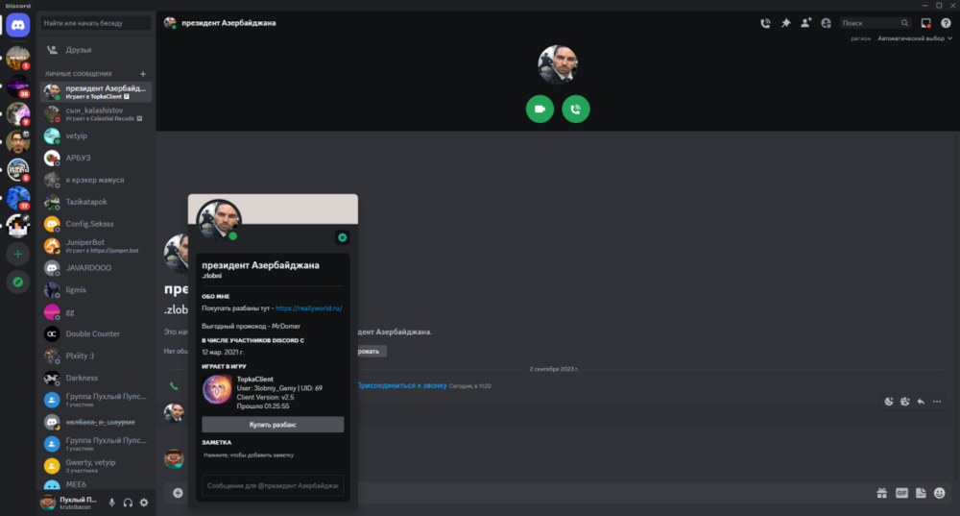Open DM with MEE6

pyautogui.click(x=95, y=484)
